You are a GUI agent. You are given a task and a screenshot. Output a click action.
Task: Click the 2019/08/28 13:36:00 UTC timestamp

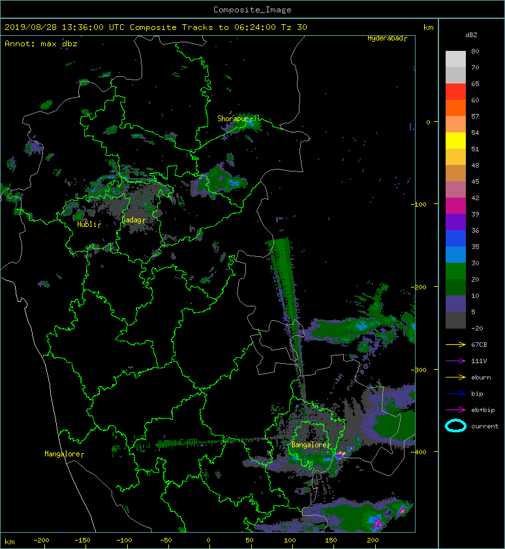tap(65, 27)
